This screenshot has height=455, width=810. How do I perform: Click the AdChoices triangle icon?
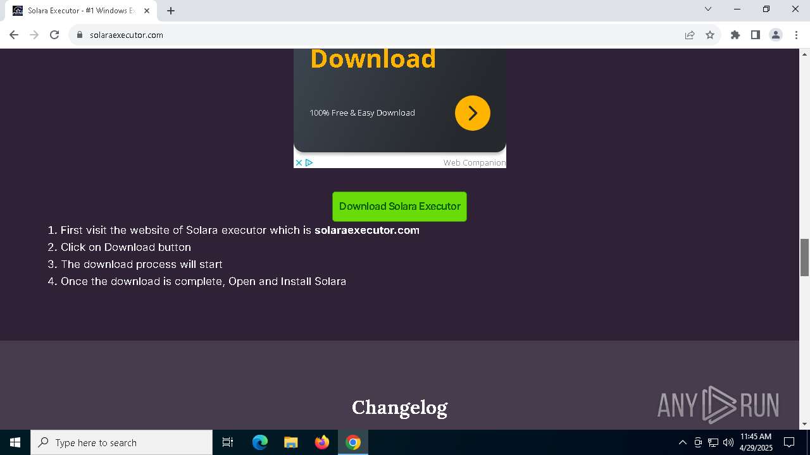coord(309,162)
